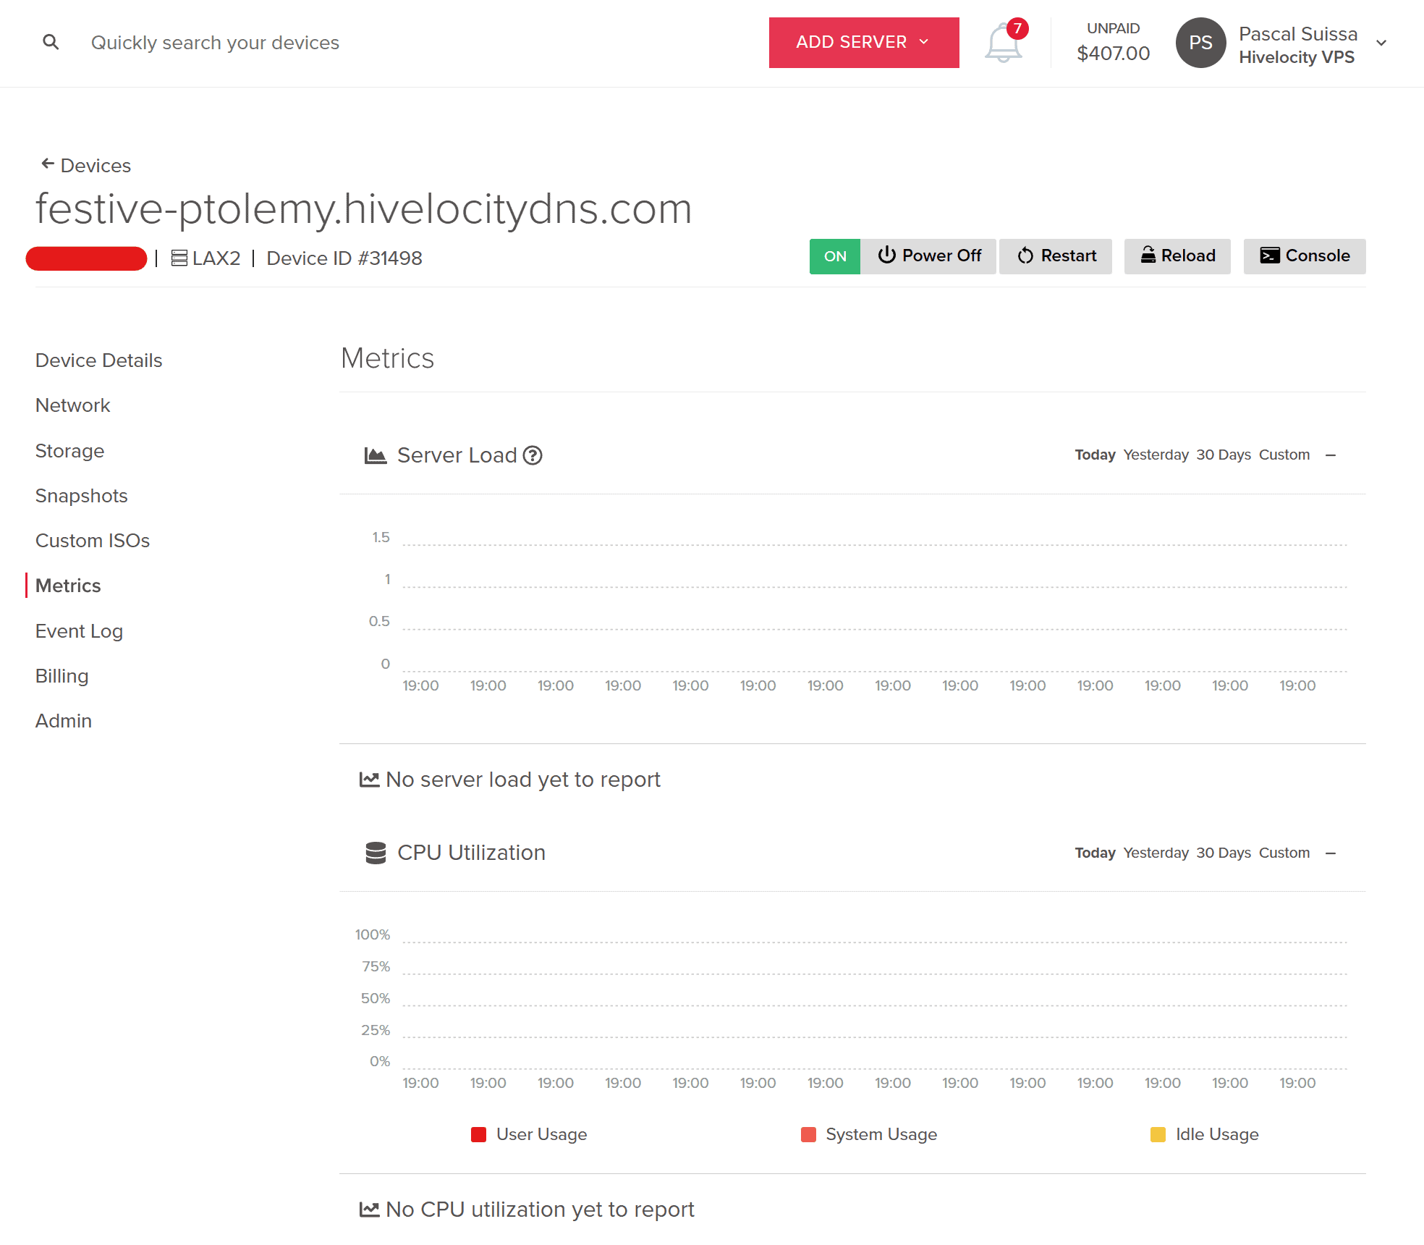Open the notifications bell
The height and width of the screenshot is (1245, 1424).
1004,43
